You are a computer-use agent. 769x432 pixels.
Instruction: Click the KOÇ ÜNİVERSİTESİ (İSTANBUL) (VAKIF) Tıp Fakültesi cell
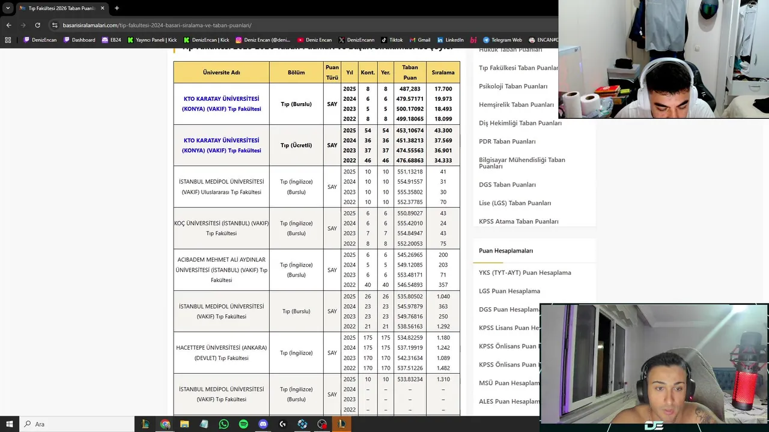pos(221,228)
